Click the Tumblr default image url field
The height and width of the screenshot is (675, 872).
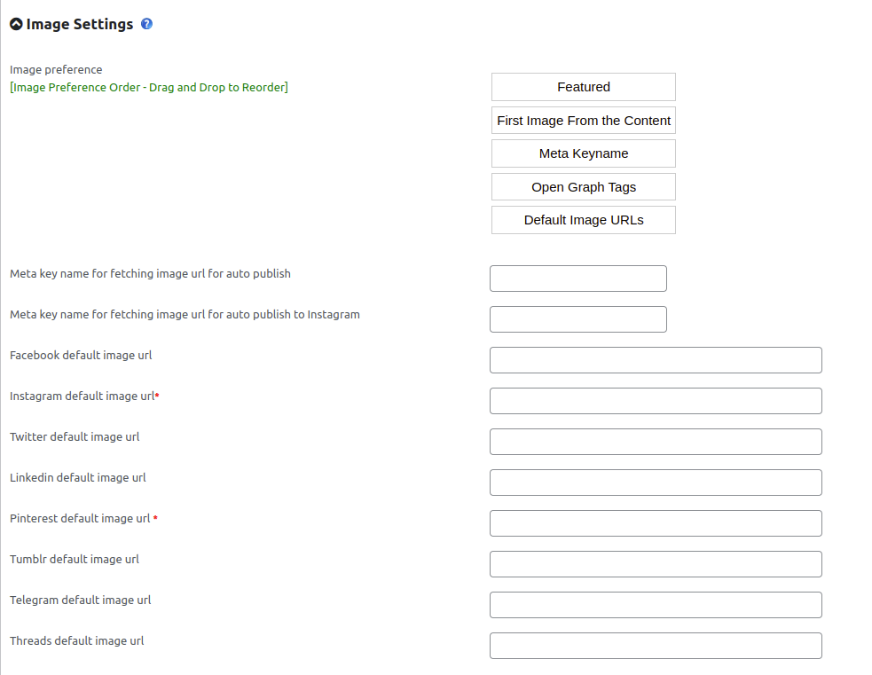coord(655,563)
